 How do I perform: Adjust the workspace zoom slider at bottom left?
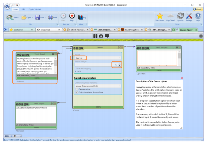[x=16, y=136]
